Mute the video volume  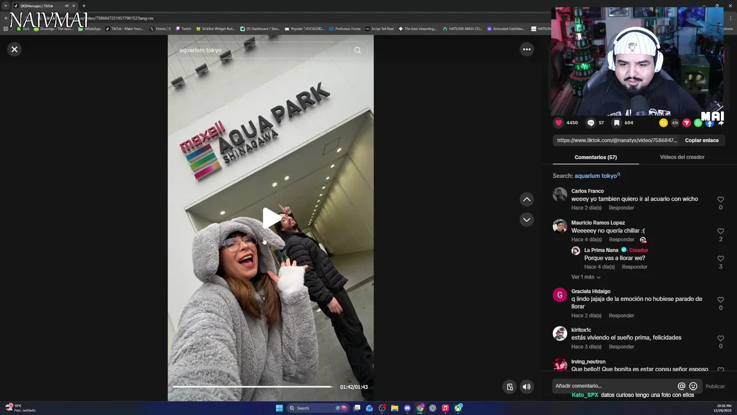click(526, 387)
